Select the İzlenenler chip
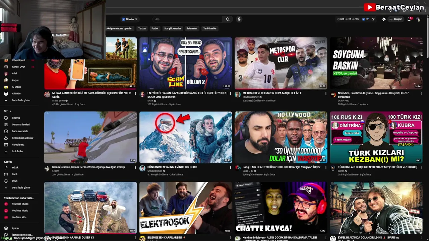 point(192,28)
